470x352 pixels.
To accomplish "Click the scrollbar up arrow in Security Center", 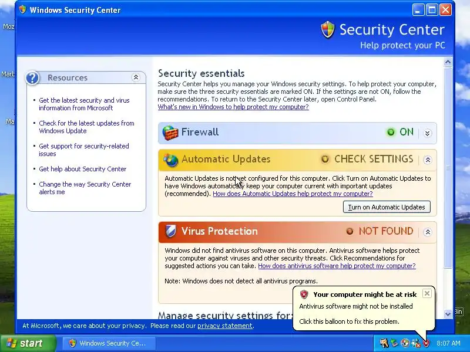I will click(448, 62).
